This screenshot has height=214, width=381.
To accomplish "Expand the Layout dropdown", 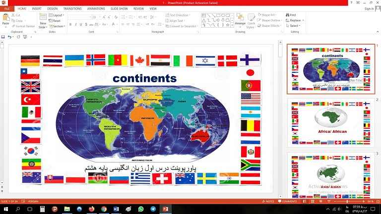I will pos(58,15).
